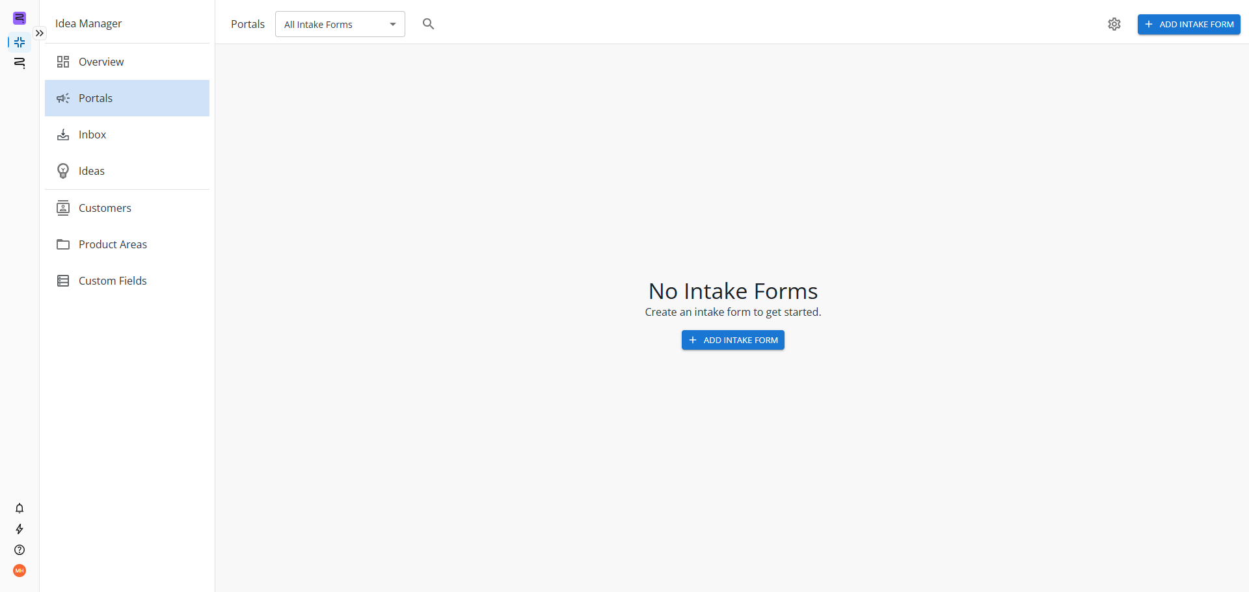Click 'Create an intake form to get started.' text
The height and width of the screenshot is (592, 1249).
tap(733, 312)
